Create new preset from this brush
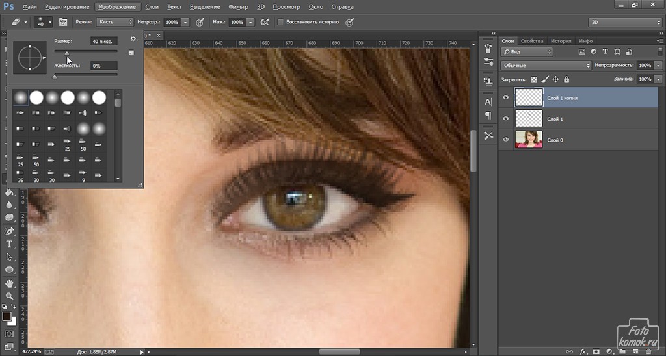The width and height of the screenshot is (666, 356). 131,53
